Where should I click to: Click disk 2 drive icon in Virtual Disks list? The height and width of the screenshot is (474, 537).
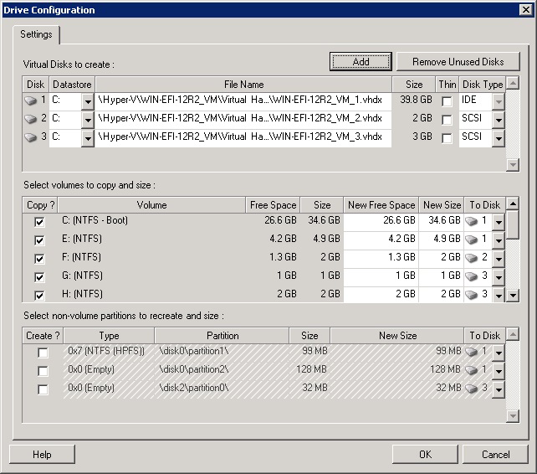[x=32, y=119]
